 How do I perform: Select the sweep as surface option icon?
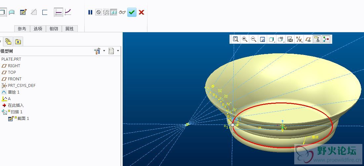pos(11,12)
